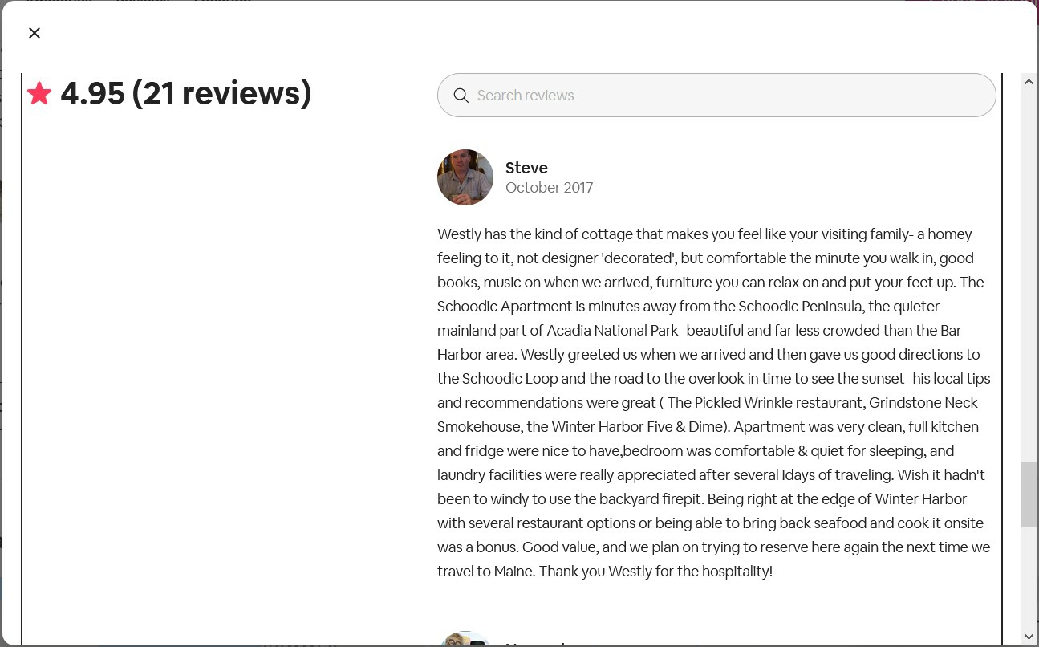This screenshot has width=1039, height=647.
Task: Click the pink rating star icon
Action: click(39, 94)
